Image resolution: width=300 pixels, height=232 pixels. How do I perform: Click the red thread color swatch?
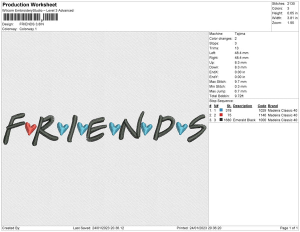click(x=221, y=115)
